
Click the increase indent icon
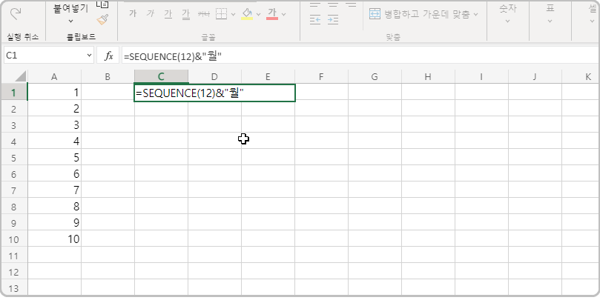(x=333, y=20)
